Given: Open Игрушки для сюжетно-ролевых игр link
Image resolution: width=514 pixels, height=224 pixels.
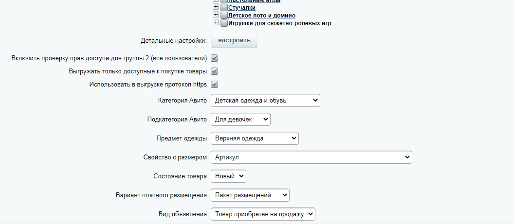Looking at the screenshot, I should tap(279, 23).
